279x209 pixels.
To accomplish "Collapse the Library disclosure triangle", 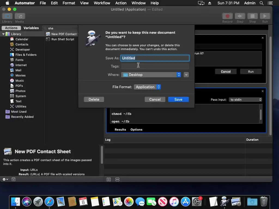I will point(3,34).
